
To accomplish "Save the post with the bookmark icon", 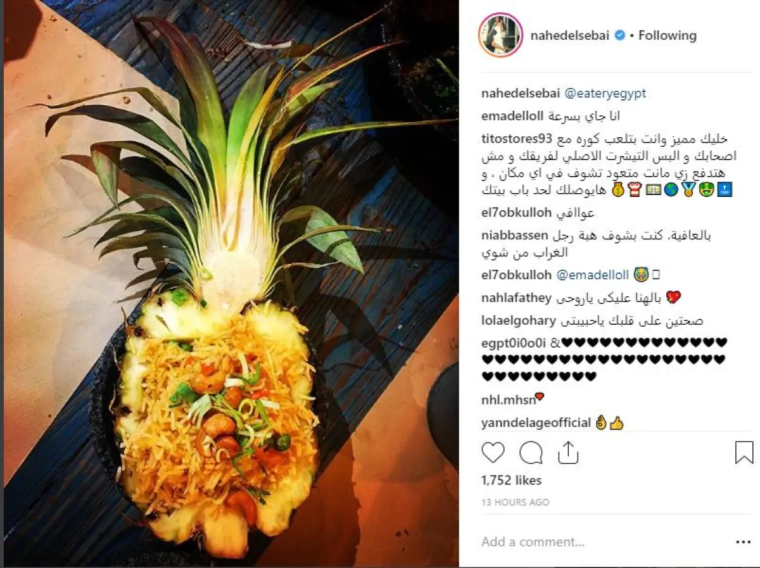I will point(744,453).
